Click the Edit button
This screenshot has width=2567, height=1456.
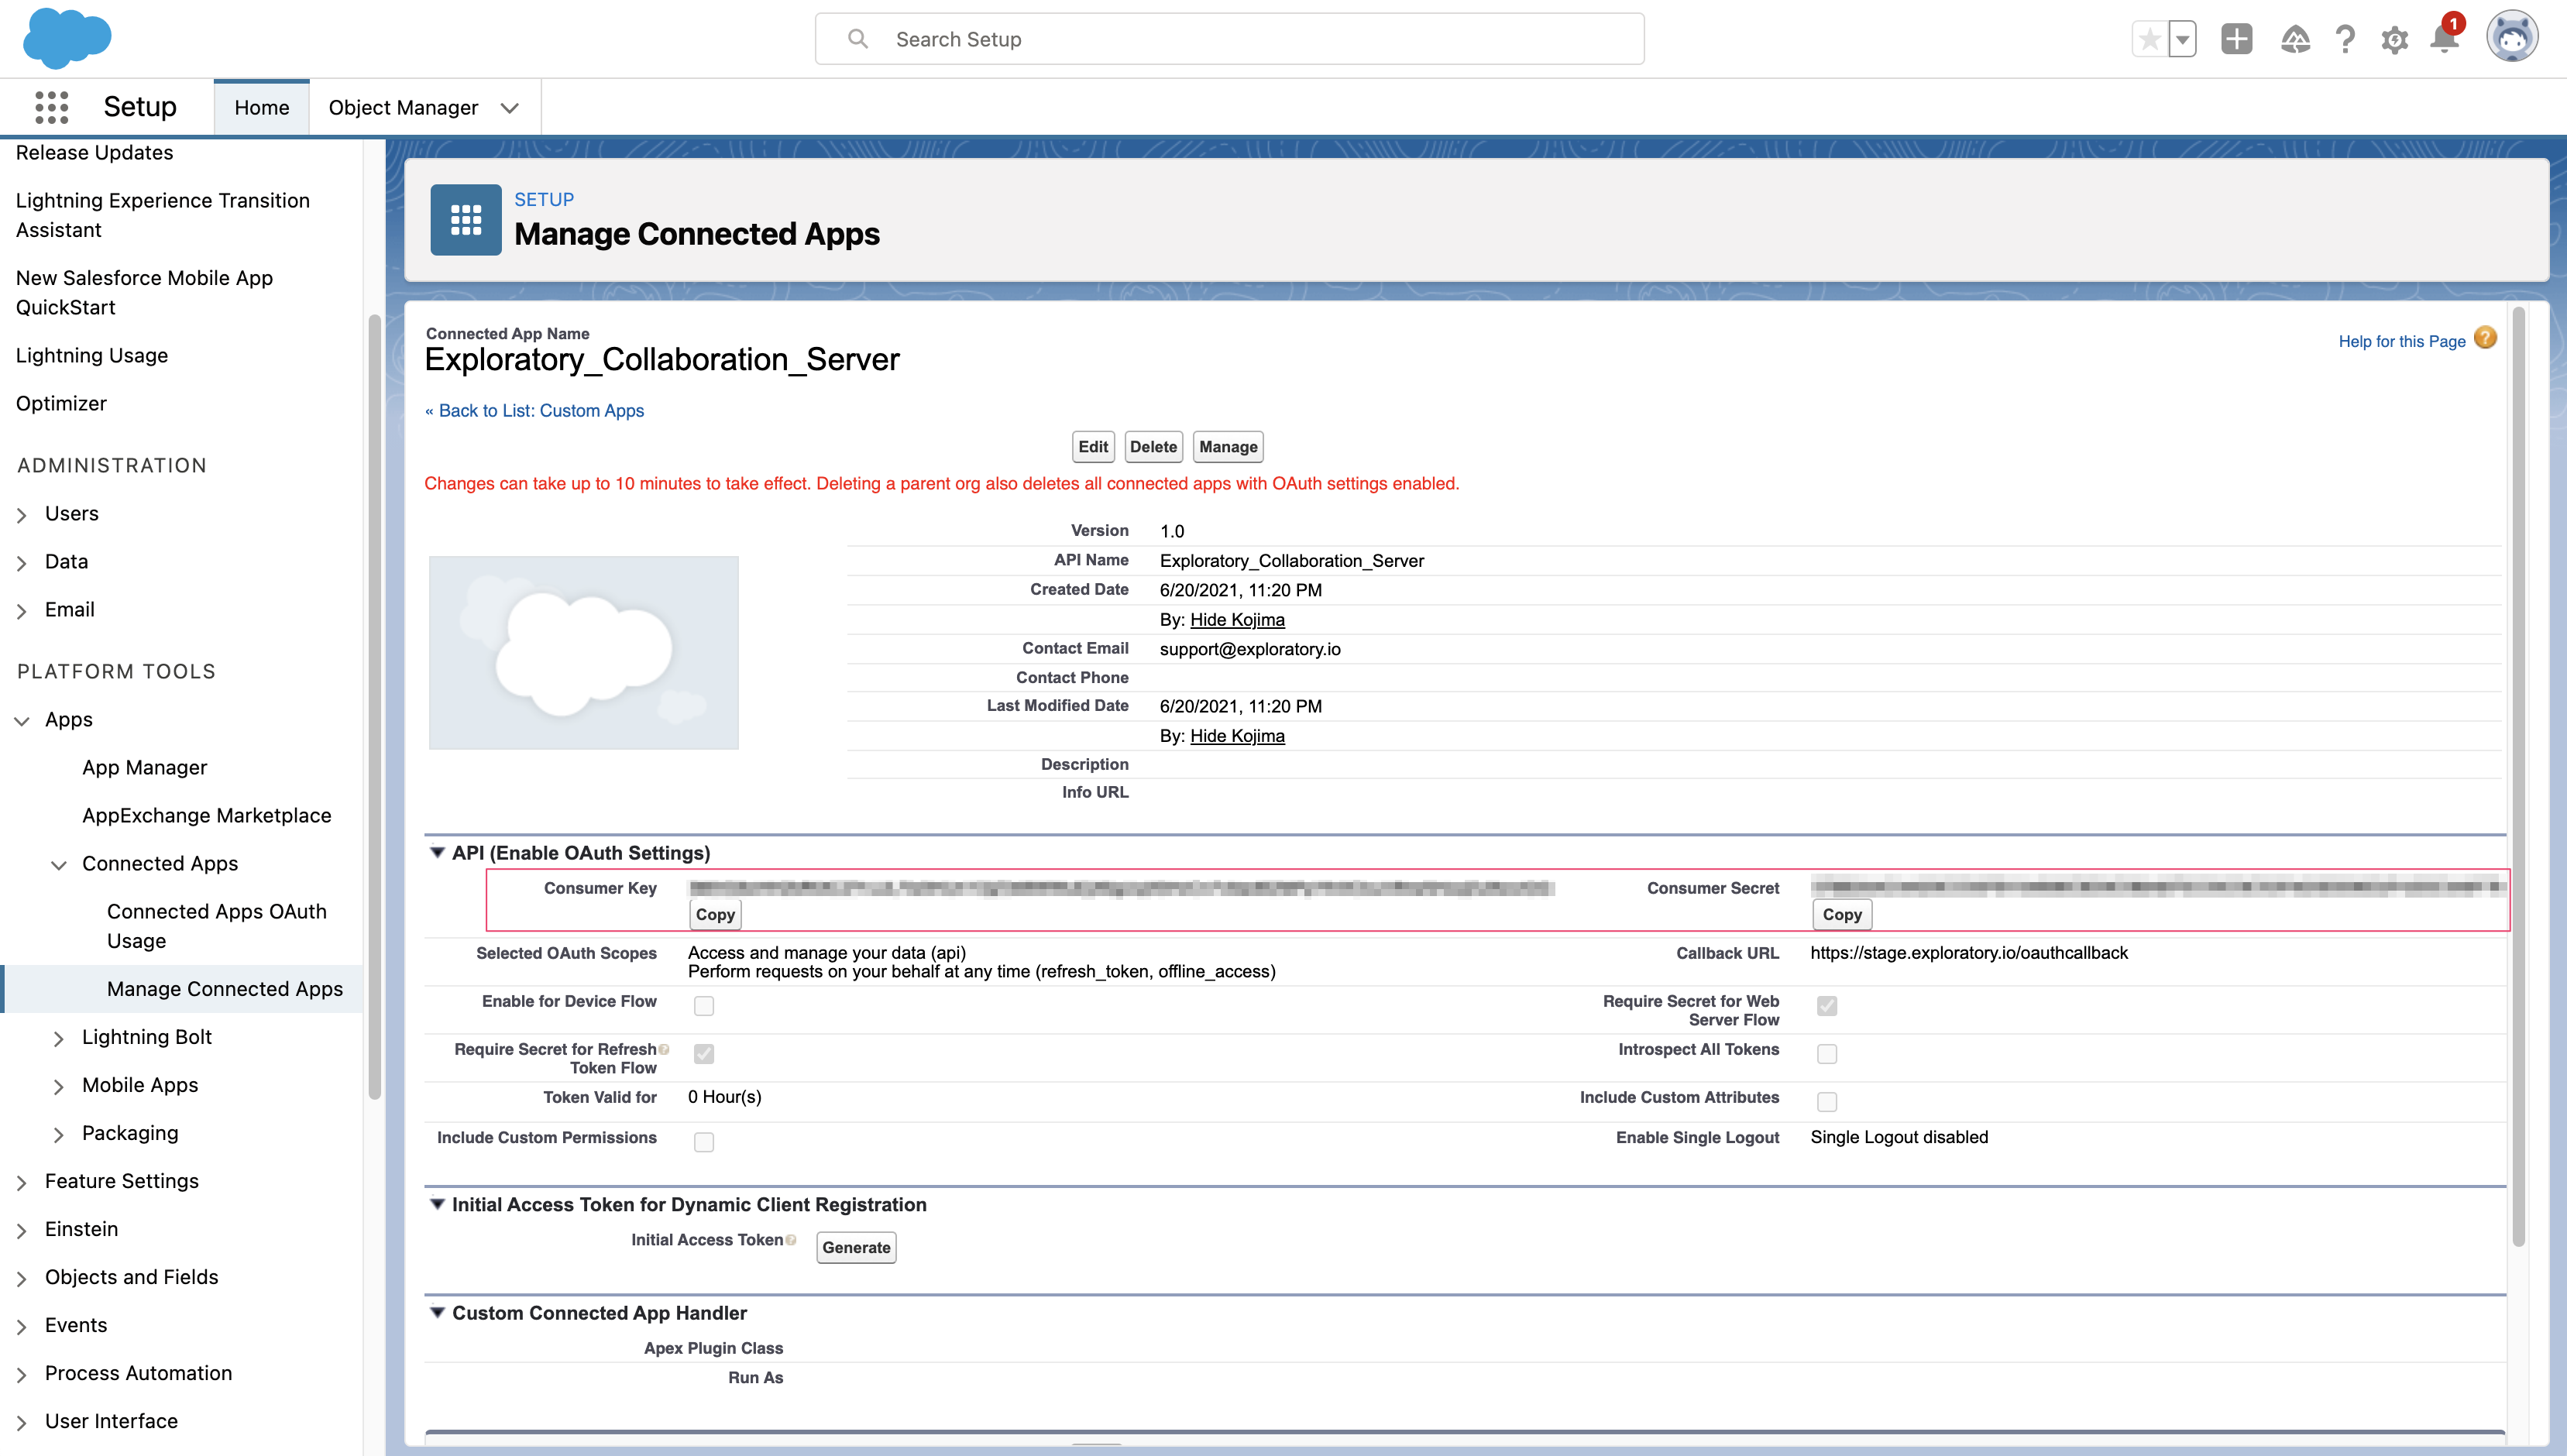[x=1093, y=447]
